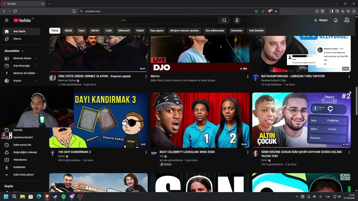Select the Müzik filter chip
The height and width of the screenshot is (201, 358).
point(68,31)
